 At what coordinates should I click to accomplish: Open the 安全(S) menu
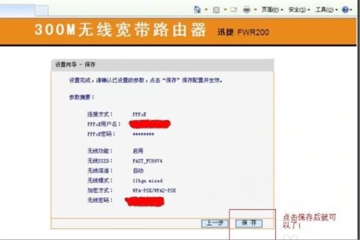pos(299,10)
